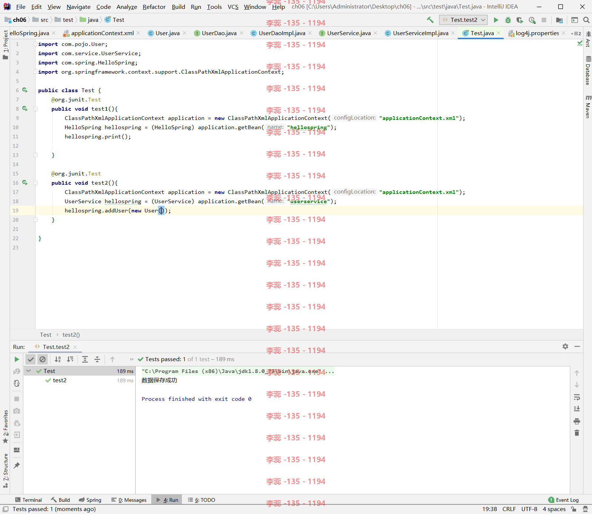Run with coverage icon in toolbar

click(520, 20)
